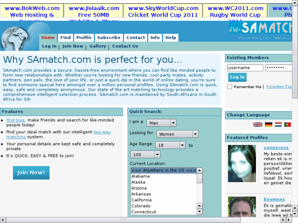The height and width of the screenshot is (223, 298).
Task: Pick Colorado in the location list
Action: pos(164,206)
